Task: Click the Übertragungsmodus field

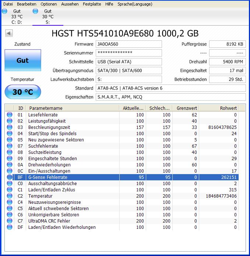Action: click(129, 71)
